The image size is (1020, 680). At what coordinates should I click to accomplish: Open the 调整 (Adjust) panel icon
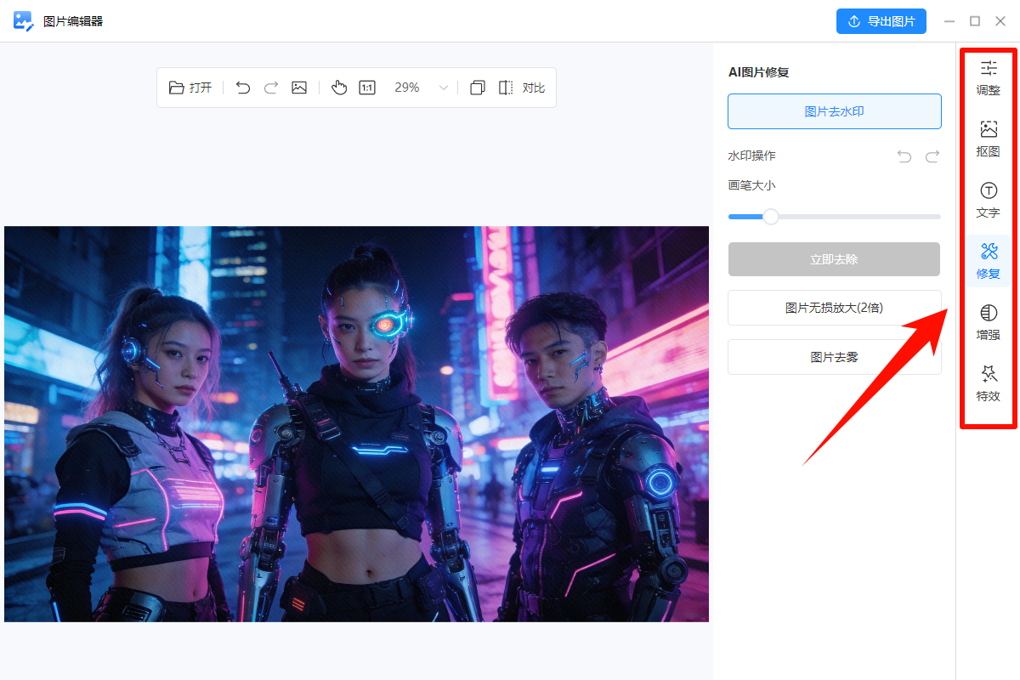(x=988, y=77)
